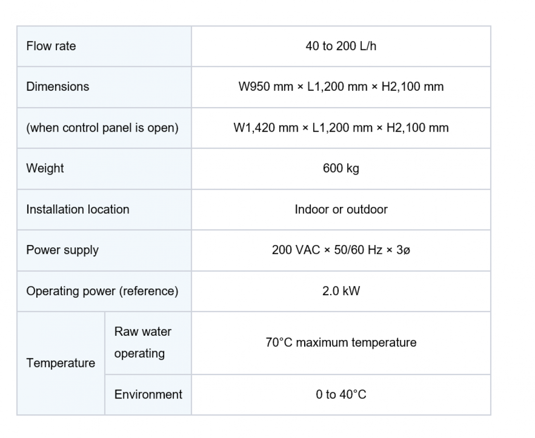Select the 2.0 kW value
The height and width of the screenshot is (438, 535).
(x=341, y=291)
